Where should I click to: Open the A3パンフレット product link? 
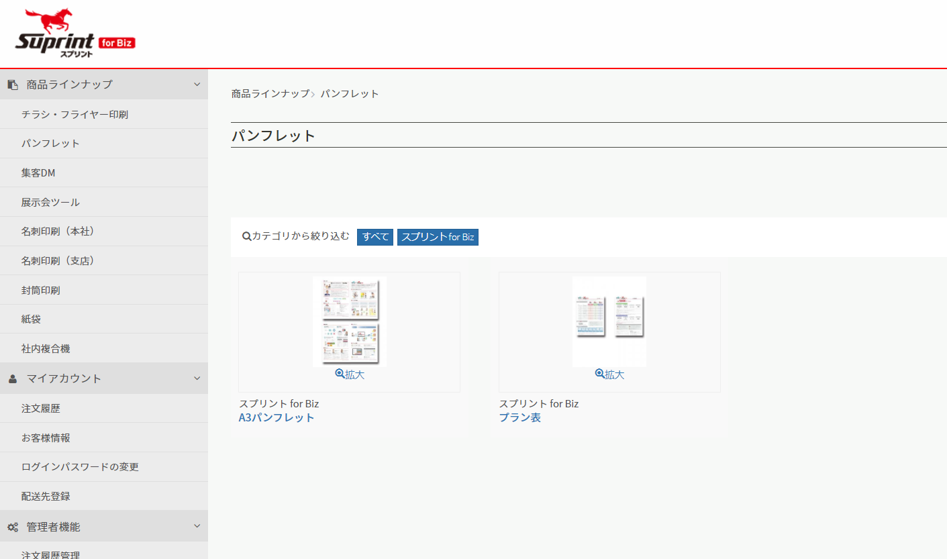[277, 417]
